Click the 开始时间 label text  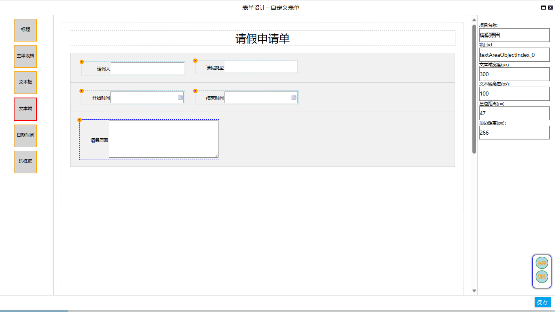(x=101, y=98)
